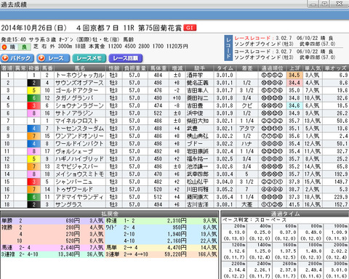Viewport: 349px width, 279px height.
Task: Select horse サングラス
Action: (68, 205)
